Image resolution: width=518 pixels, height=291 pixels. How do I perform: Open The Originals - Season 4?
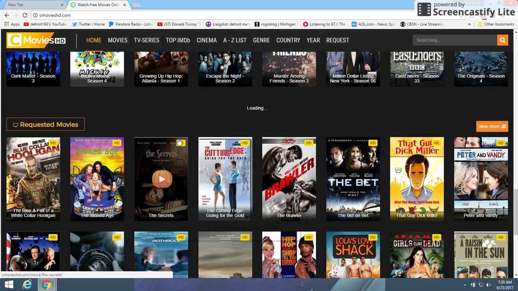[x=481, y=69]
